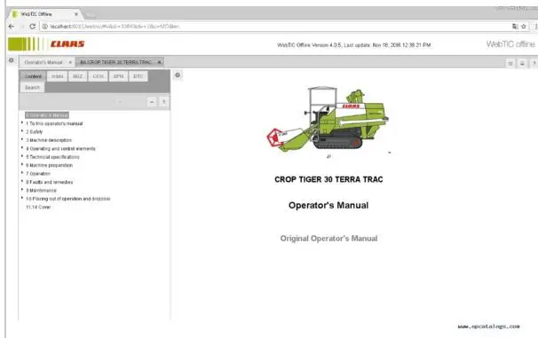Click the left icon button above contents tree

coord(152,102)
